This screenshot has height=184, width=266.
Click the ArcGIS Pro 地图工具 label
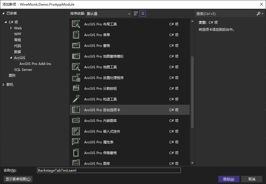(x=100, y=67)
